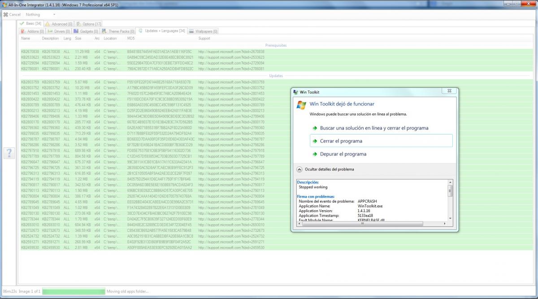
Task: Click the 06m:23s elapsed time status
Action: (x=9, y=291)
